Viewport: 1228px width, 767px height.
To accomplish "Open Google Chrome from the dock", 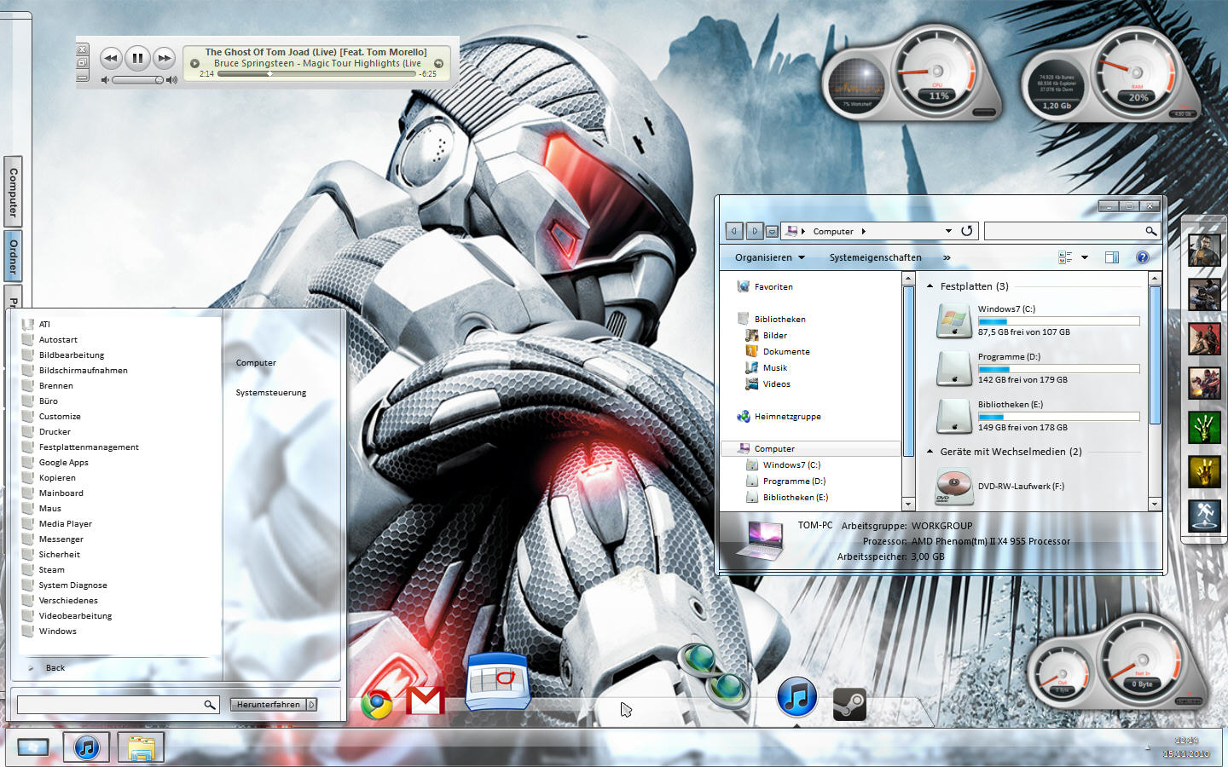I will click(376, 703).
